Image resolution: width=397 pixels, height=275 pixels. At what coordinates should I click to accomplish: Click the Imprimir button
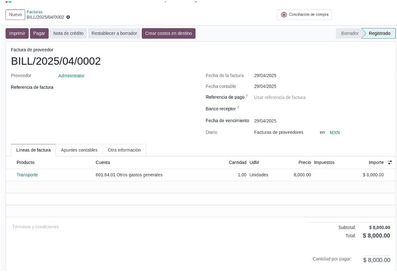click(x=17, y=34)
